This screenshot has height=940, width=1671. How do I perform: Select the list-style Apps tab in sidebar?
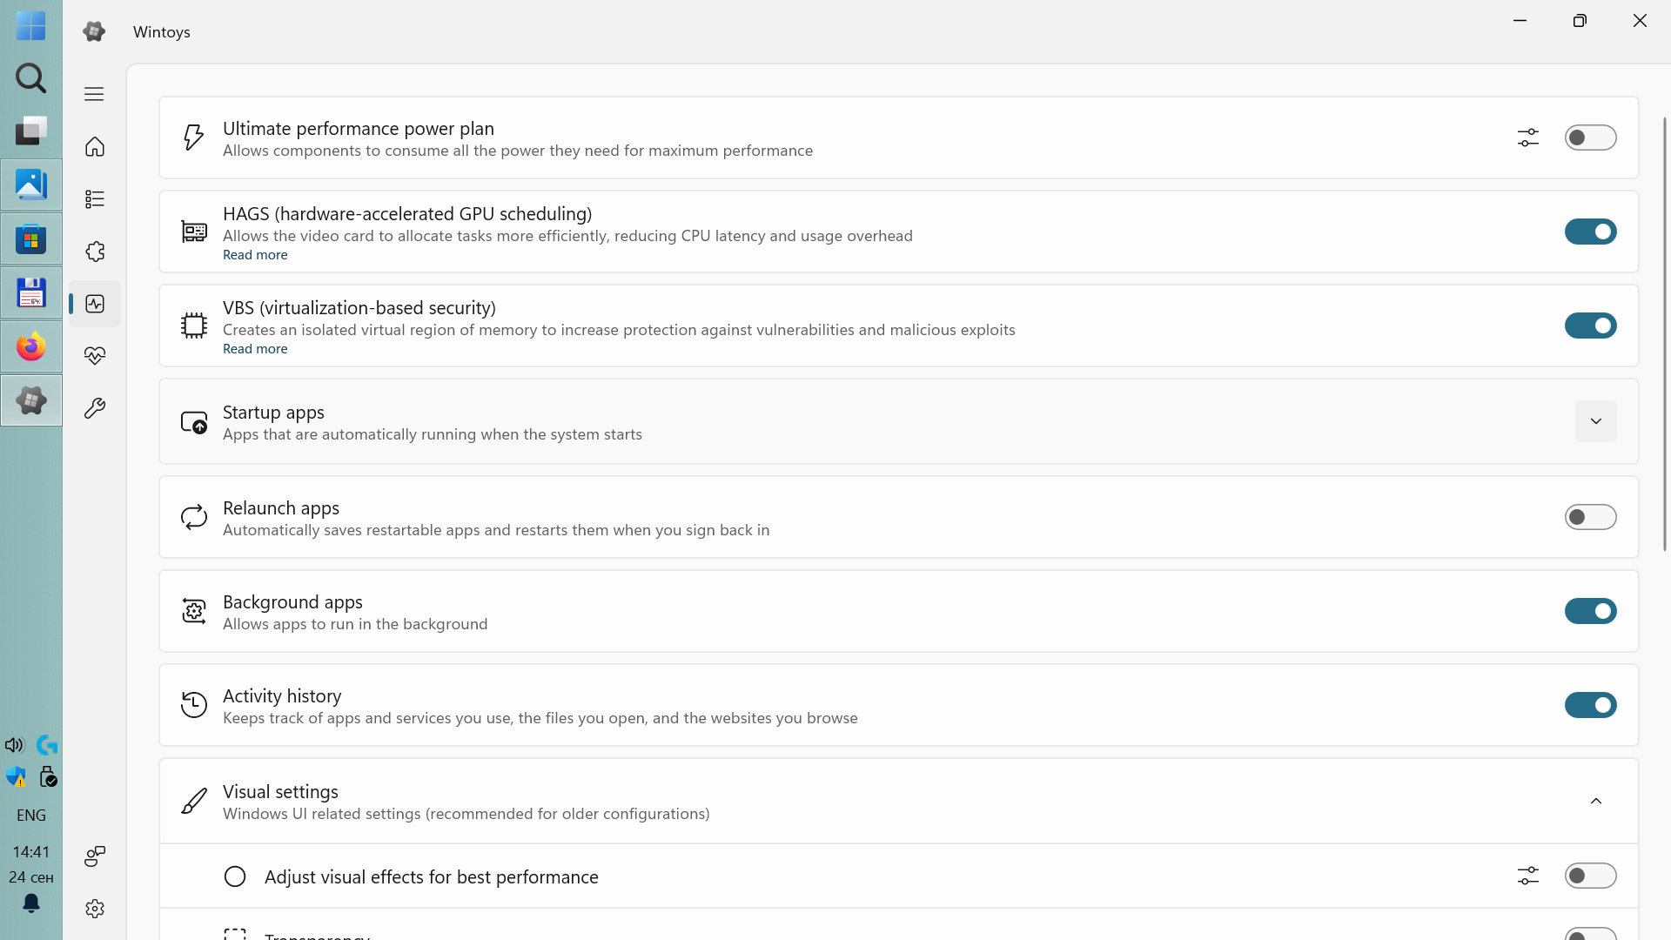95,199
